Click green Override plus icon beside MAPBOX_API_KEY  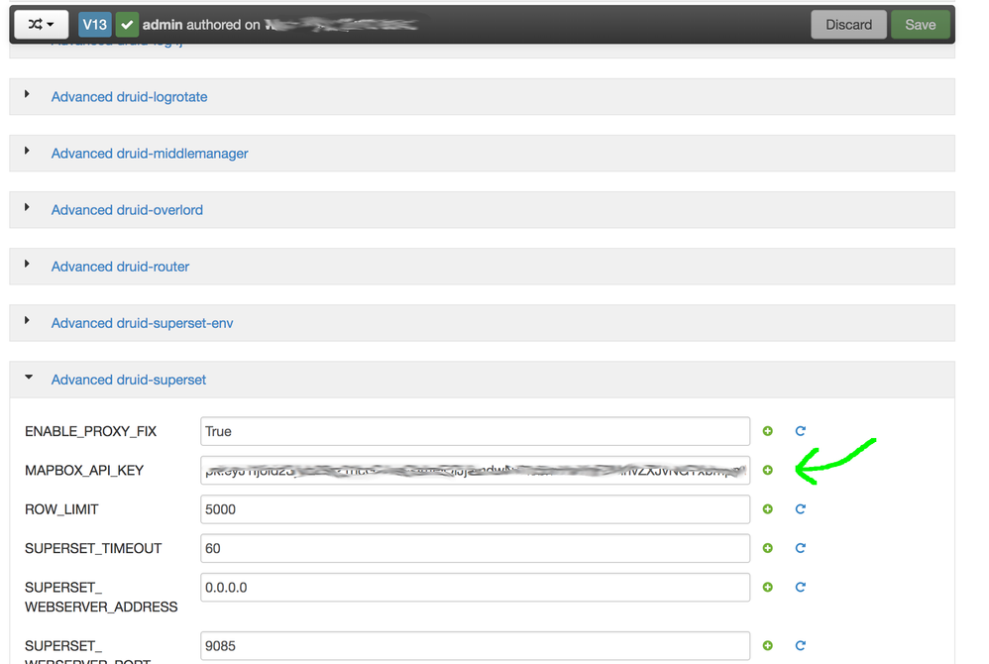[768, 470]
